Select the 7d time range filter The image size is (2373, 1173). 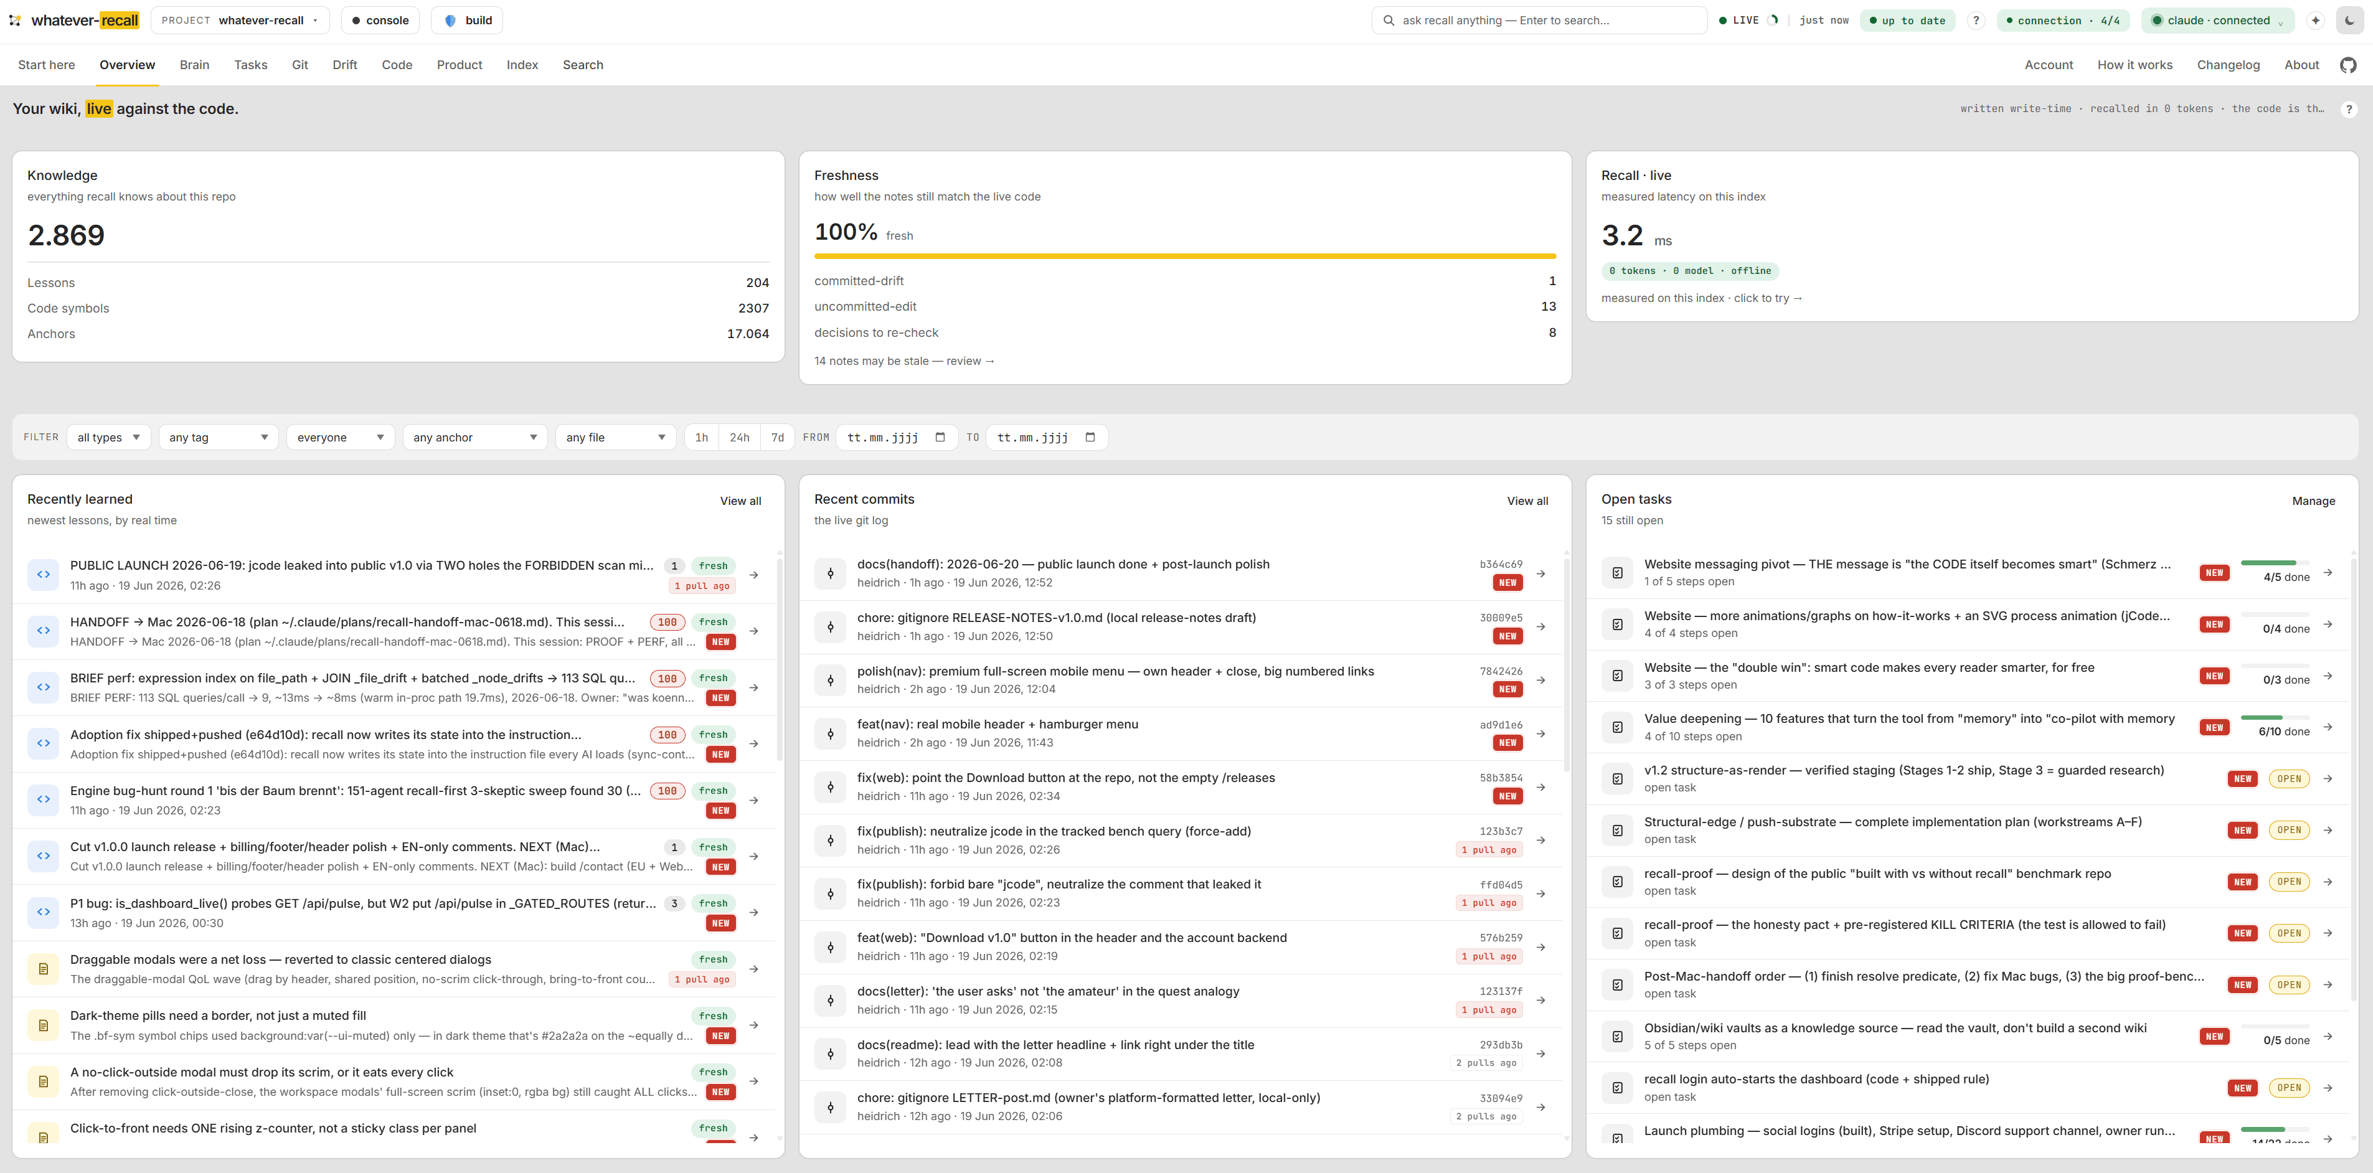click(778, 437)
